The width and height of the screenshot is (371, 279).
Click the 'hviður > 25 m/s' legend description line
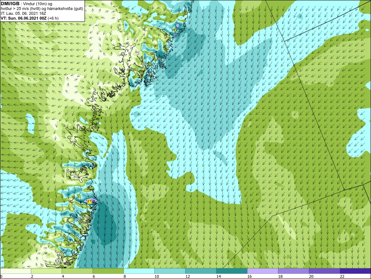42,9
